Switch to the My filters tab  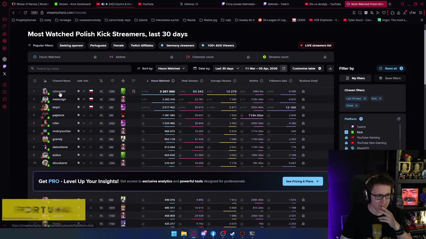pyautogui.click(x=355, y=78)
